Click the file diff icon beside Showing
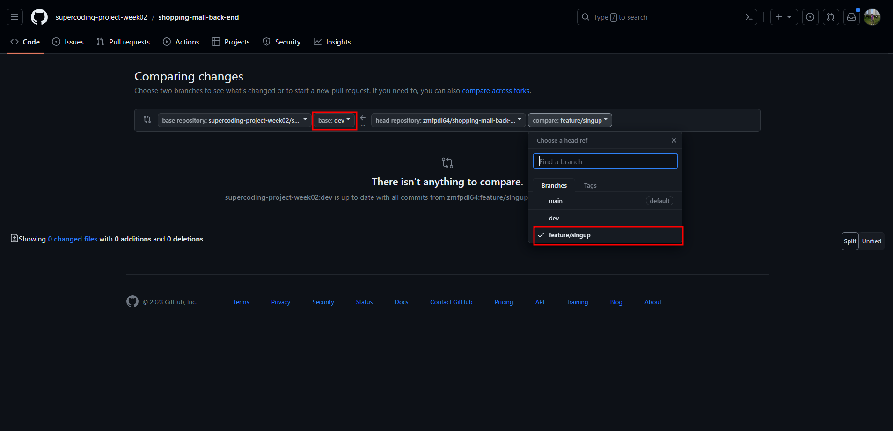This screenshot has width=893, height=431. click(x=15, y=239)
